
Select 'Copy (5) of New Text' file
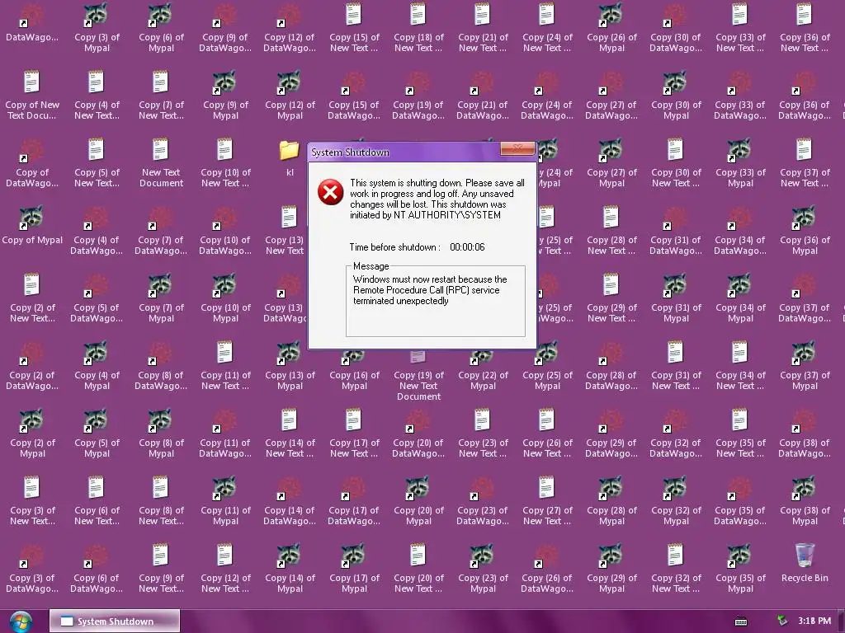[97, 162]
